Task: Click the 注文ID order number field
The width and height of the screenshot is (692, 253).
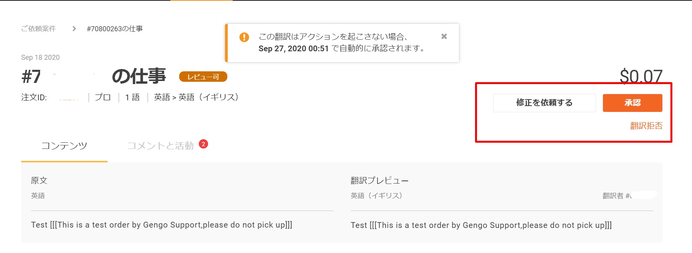Action: 50,97
